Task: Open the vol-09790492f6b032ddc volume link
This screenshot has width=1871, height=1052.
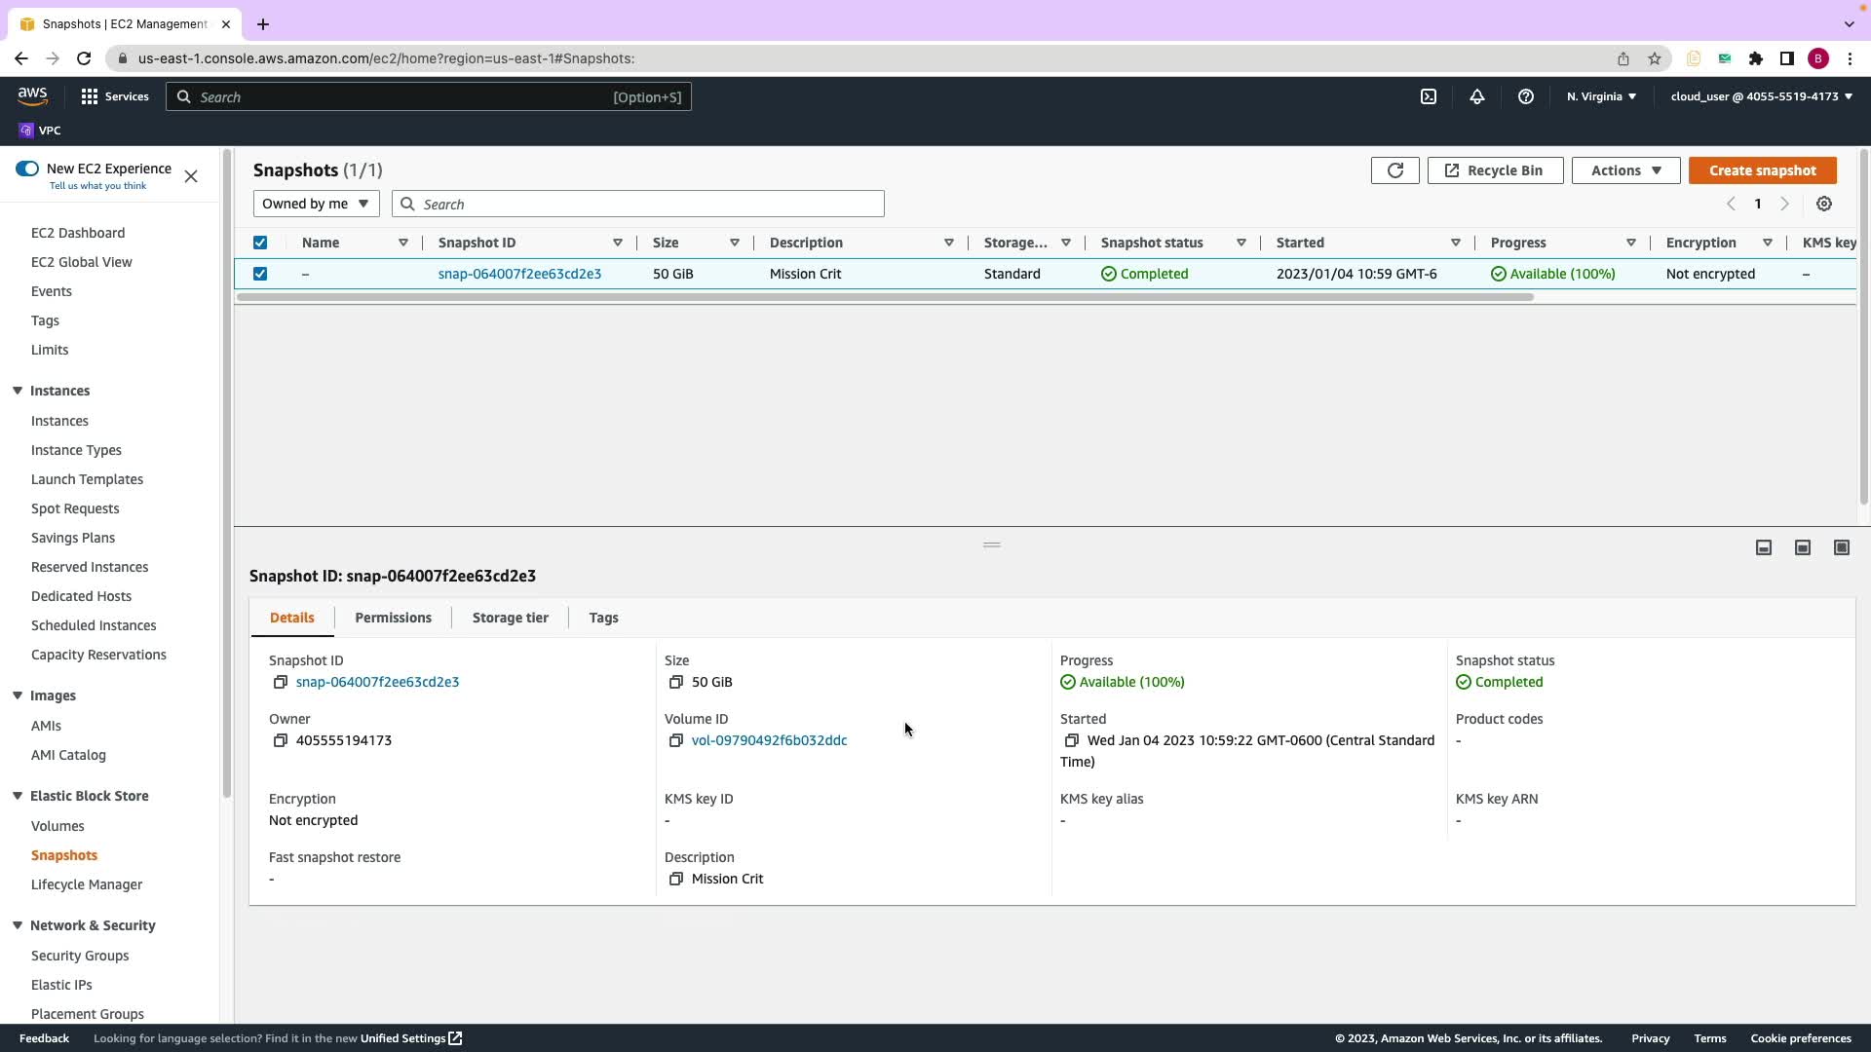Action: coord(769,740)
